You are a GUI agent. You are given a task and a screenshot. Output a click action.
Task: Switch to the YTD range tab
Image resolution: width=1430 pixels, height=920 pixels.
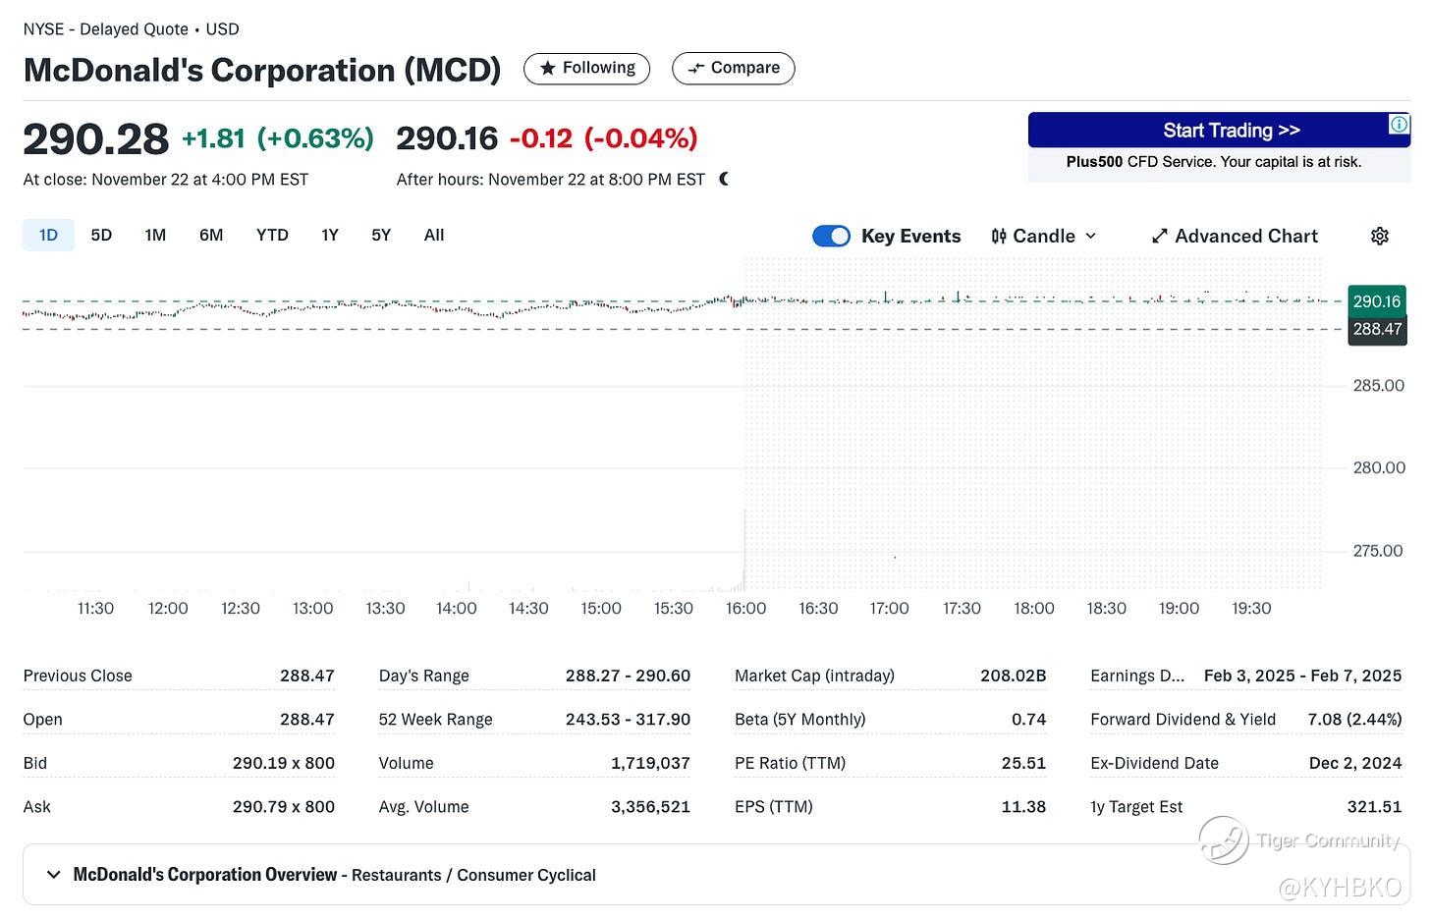pyautogui.click(x=272, y=236)
